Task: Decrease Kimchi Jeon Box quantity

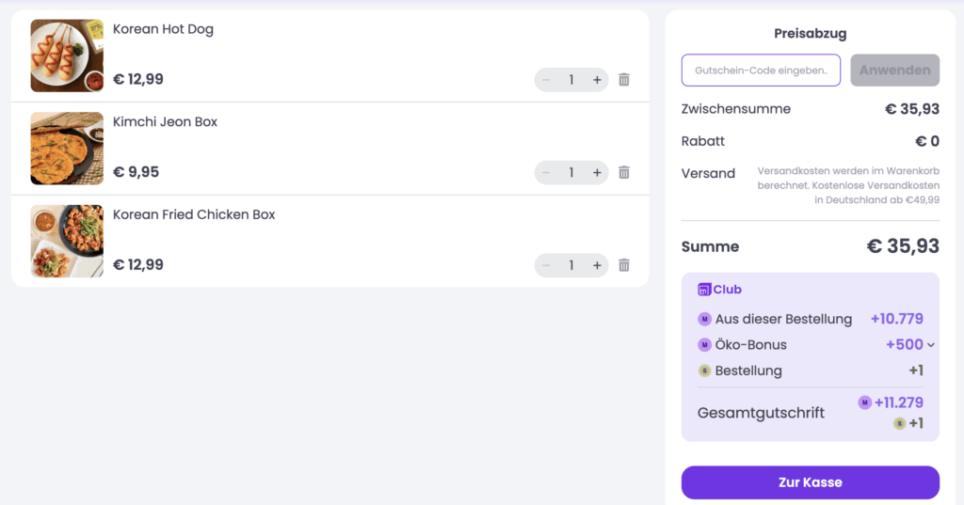Action: click(546, 173)
